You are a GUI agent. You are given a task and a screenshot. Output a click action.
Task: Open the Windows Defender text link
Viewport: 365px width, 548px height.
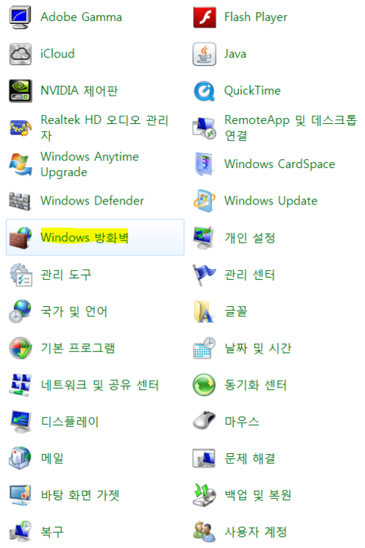pos(93,201)
